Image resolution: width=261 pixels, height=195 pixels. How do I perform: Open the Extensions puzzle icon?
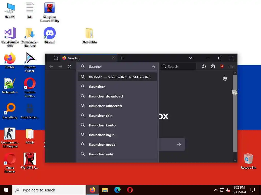pyautogui.click(x=213, y=67)
